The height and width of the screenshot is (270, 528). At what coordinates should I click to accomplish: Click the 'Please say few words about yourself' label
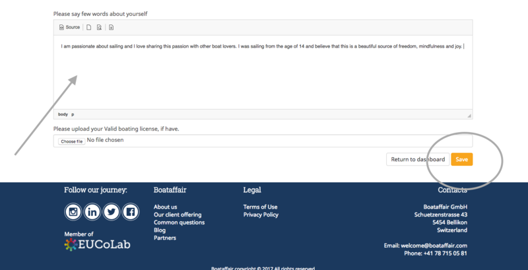coord(100,14)
